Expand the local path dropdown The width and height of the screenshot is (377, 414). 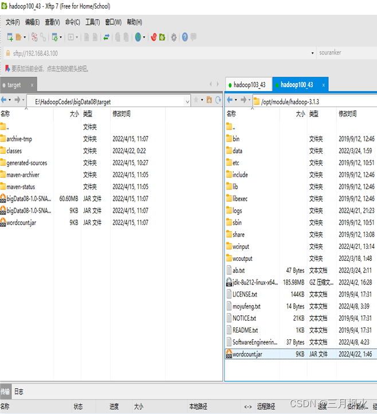(187, 101)
